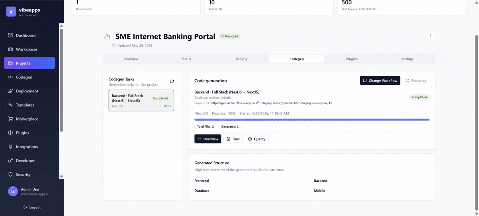Viewport: 479px width, 216px height.
Task: Log out via the Logout button
Action: (x=32, y=207)
